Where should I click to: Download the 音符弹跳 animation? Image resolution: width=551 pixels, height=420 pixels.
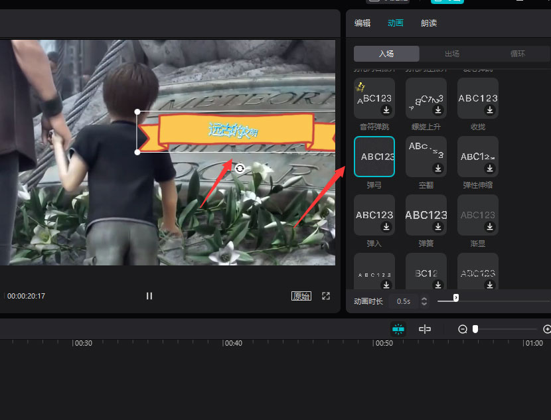click(x=386, y=110)
